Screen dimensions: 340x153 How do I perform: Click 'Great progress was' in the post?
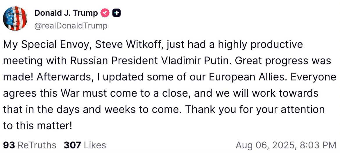[282, 61]
